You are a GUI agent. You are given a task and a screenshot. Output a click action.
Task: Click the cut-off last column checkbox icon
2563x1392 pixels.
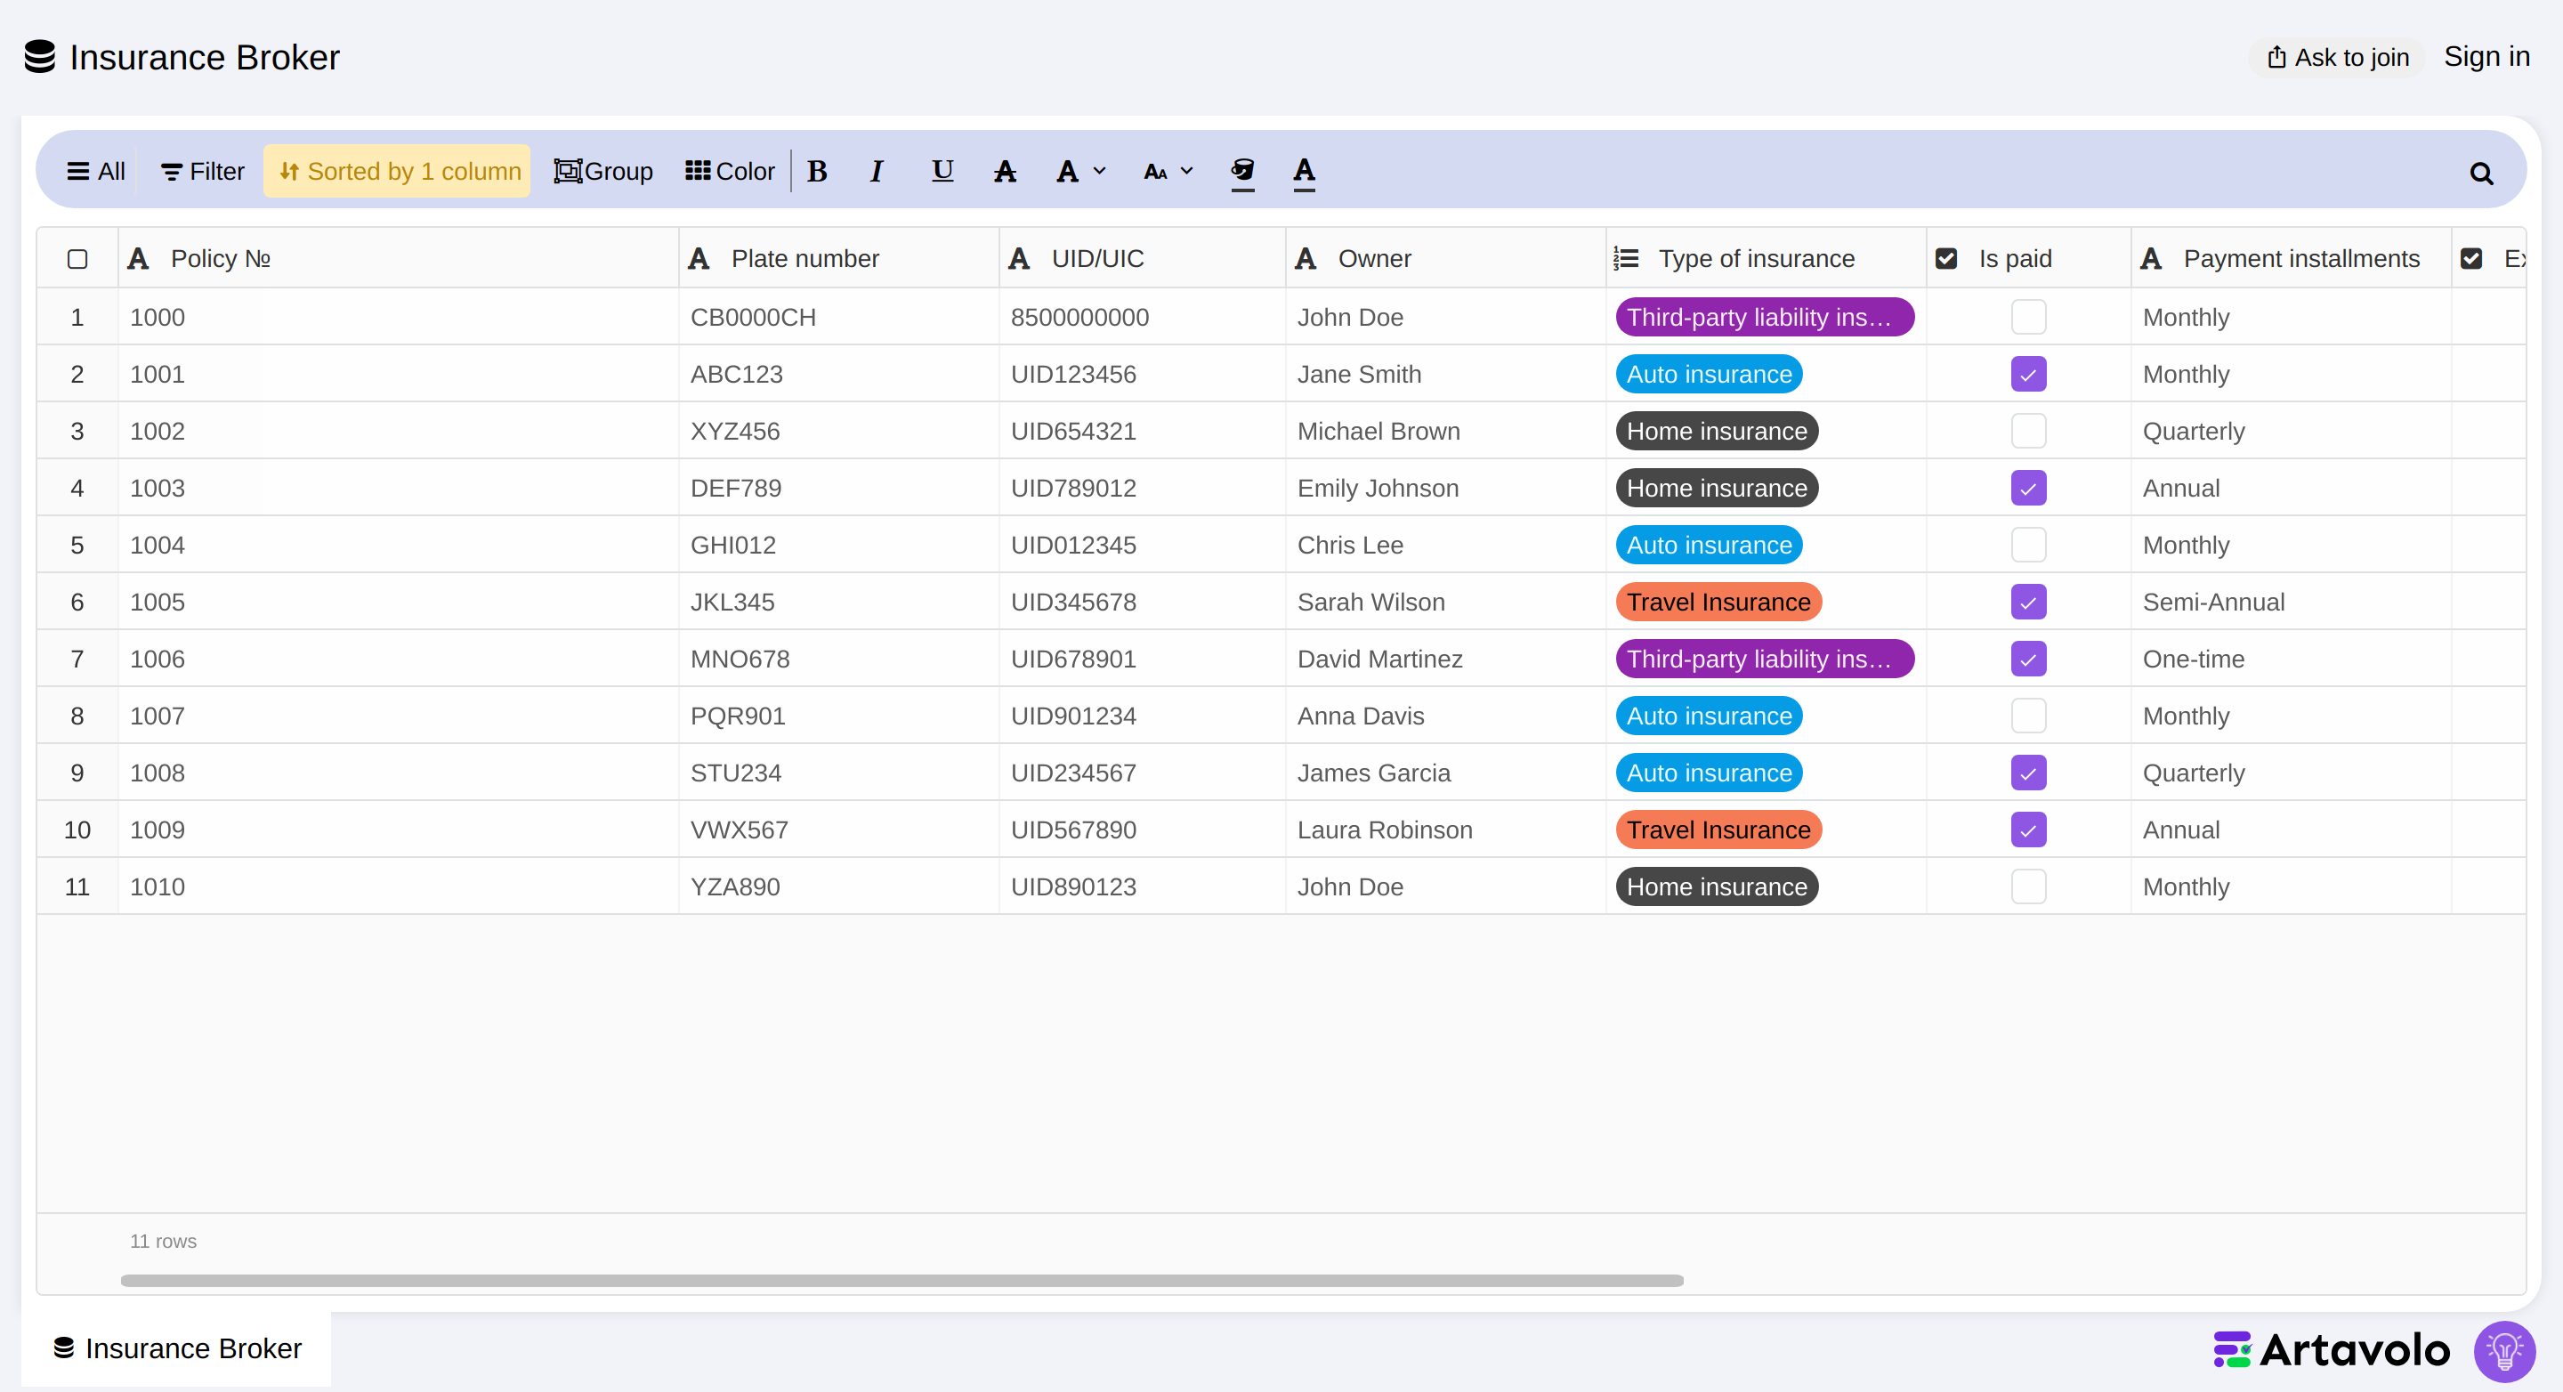[2471, 259]
